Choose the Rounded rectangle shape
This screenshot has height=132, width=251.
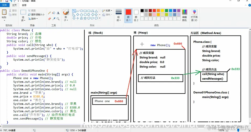[89, 11]
